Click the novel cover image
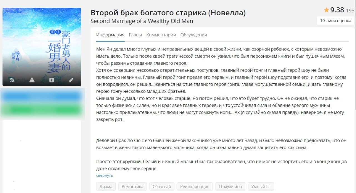This screenshot has width=356, height=193. coord(42,42)
